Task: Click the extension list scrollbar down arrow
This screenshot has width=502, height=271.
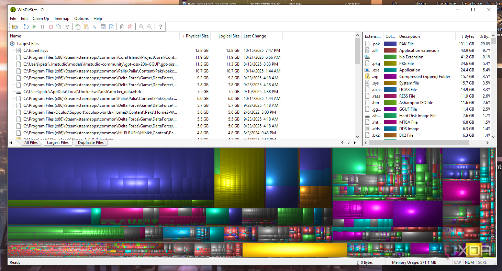Action: [x=493, y=137]
